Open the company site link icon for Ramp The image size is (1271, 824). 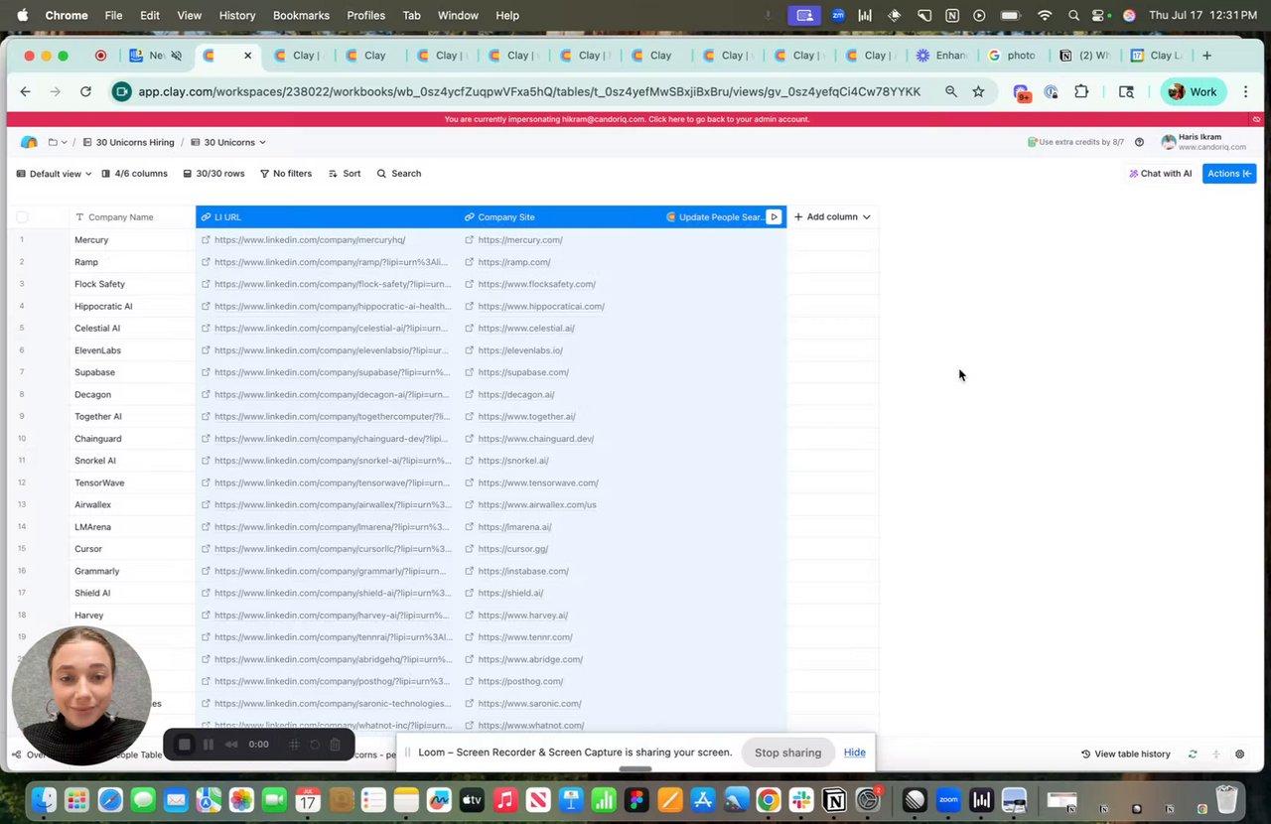[470, 262]
